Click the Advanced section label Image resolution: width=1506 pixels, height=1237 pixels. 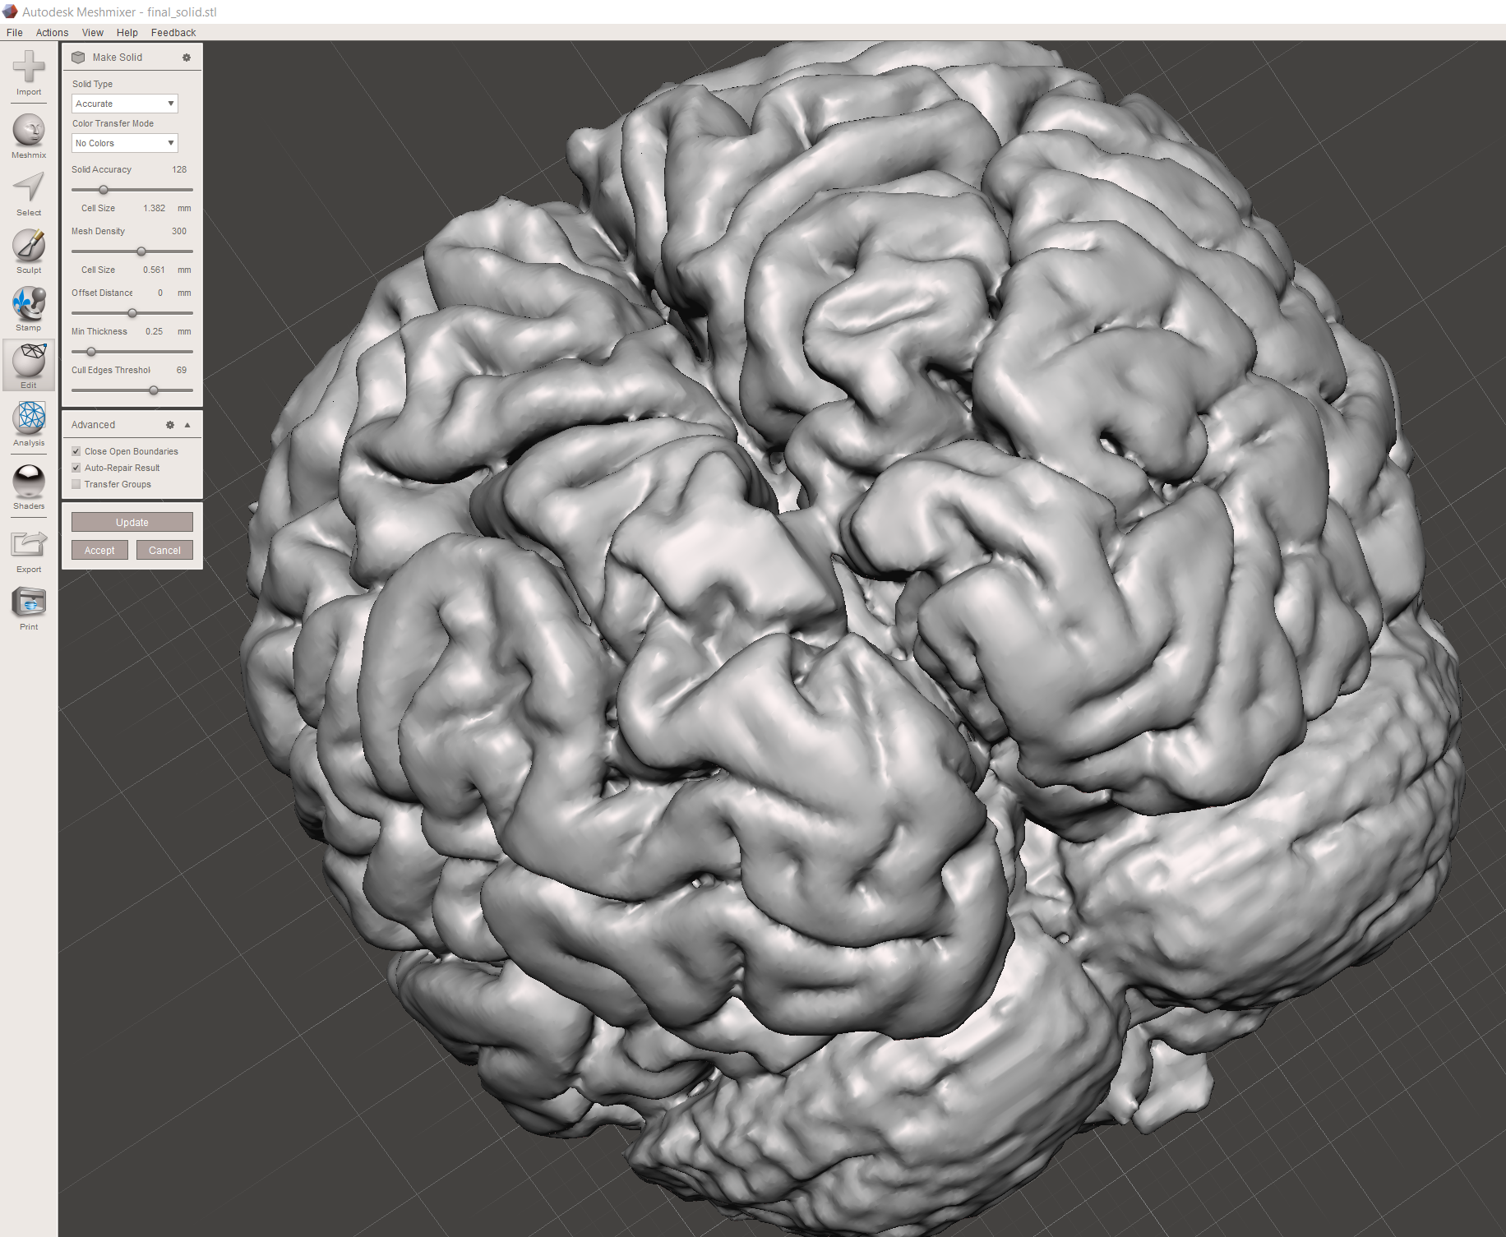pyautogui.click(x=93, y=425)
